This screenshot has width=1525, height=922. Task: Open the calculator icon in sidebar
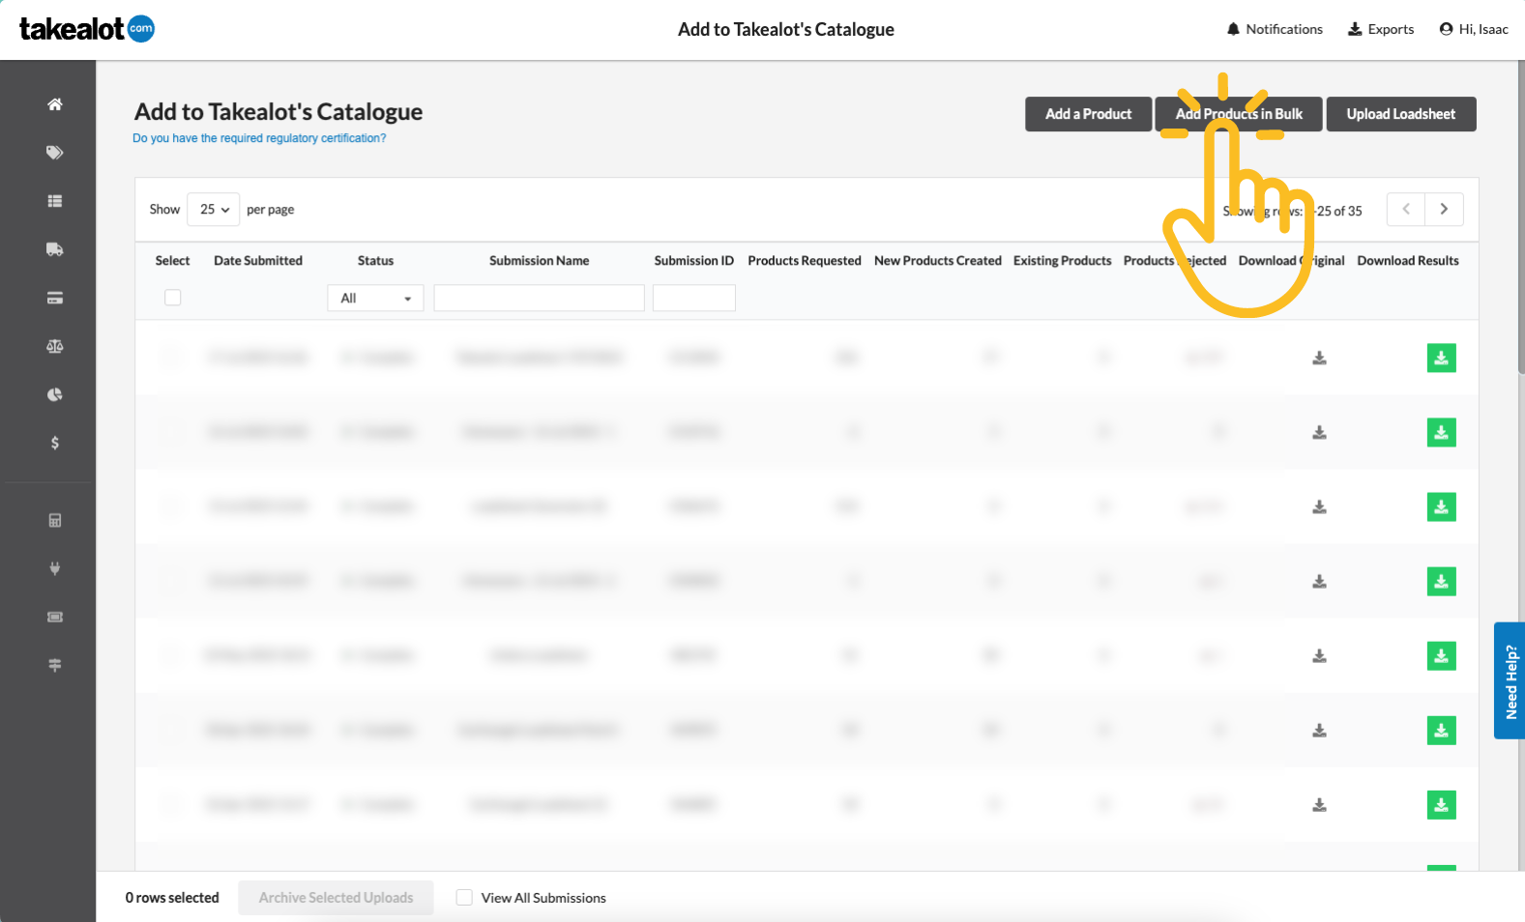(55, 520)
